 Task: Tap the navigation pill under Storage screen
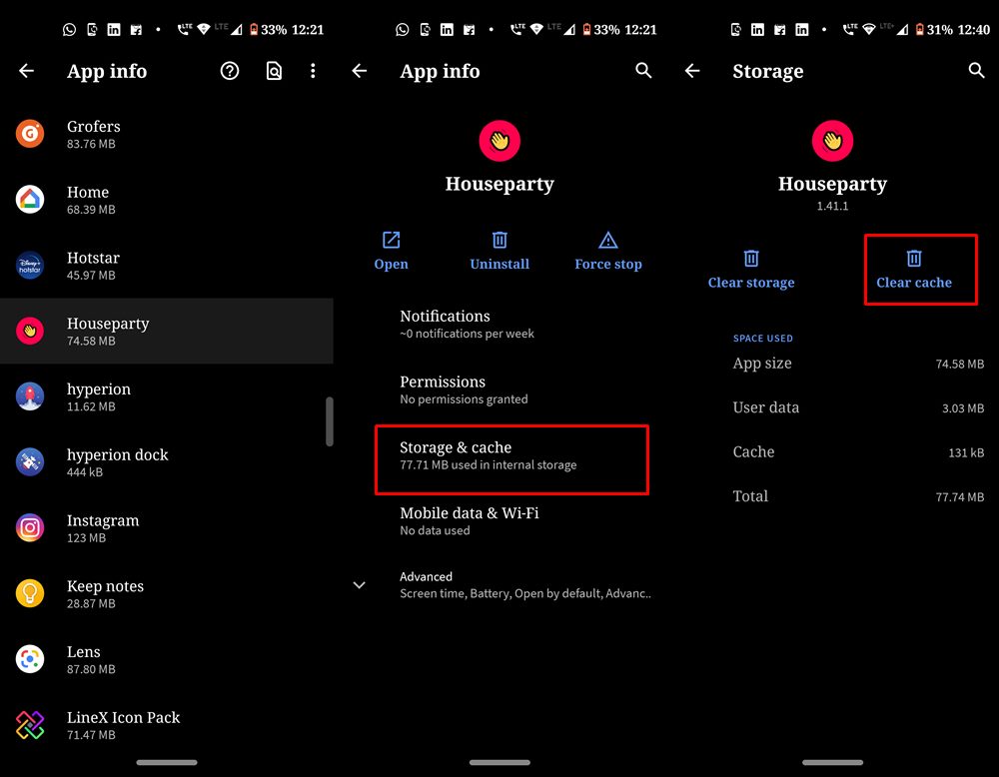[833, 762]
